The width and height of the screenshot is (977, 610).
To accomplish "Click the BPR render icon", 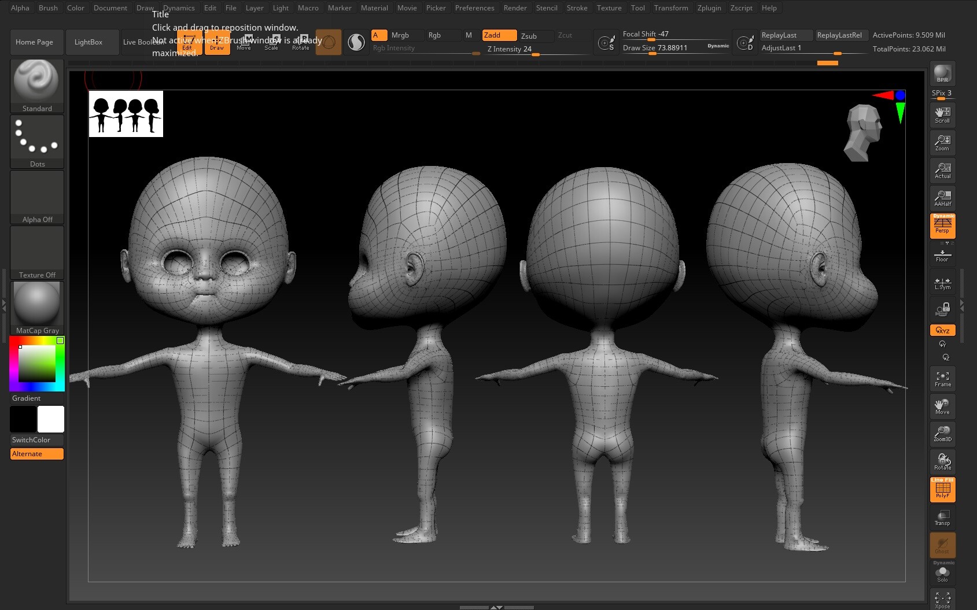I will coord(942,73).
